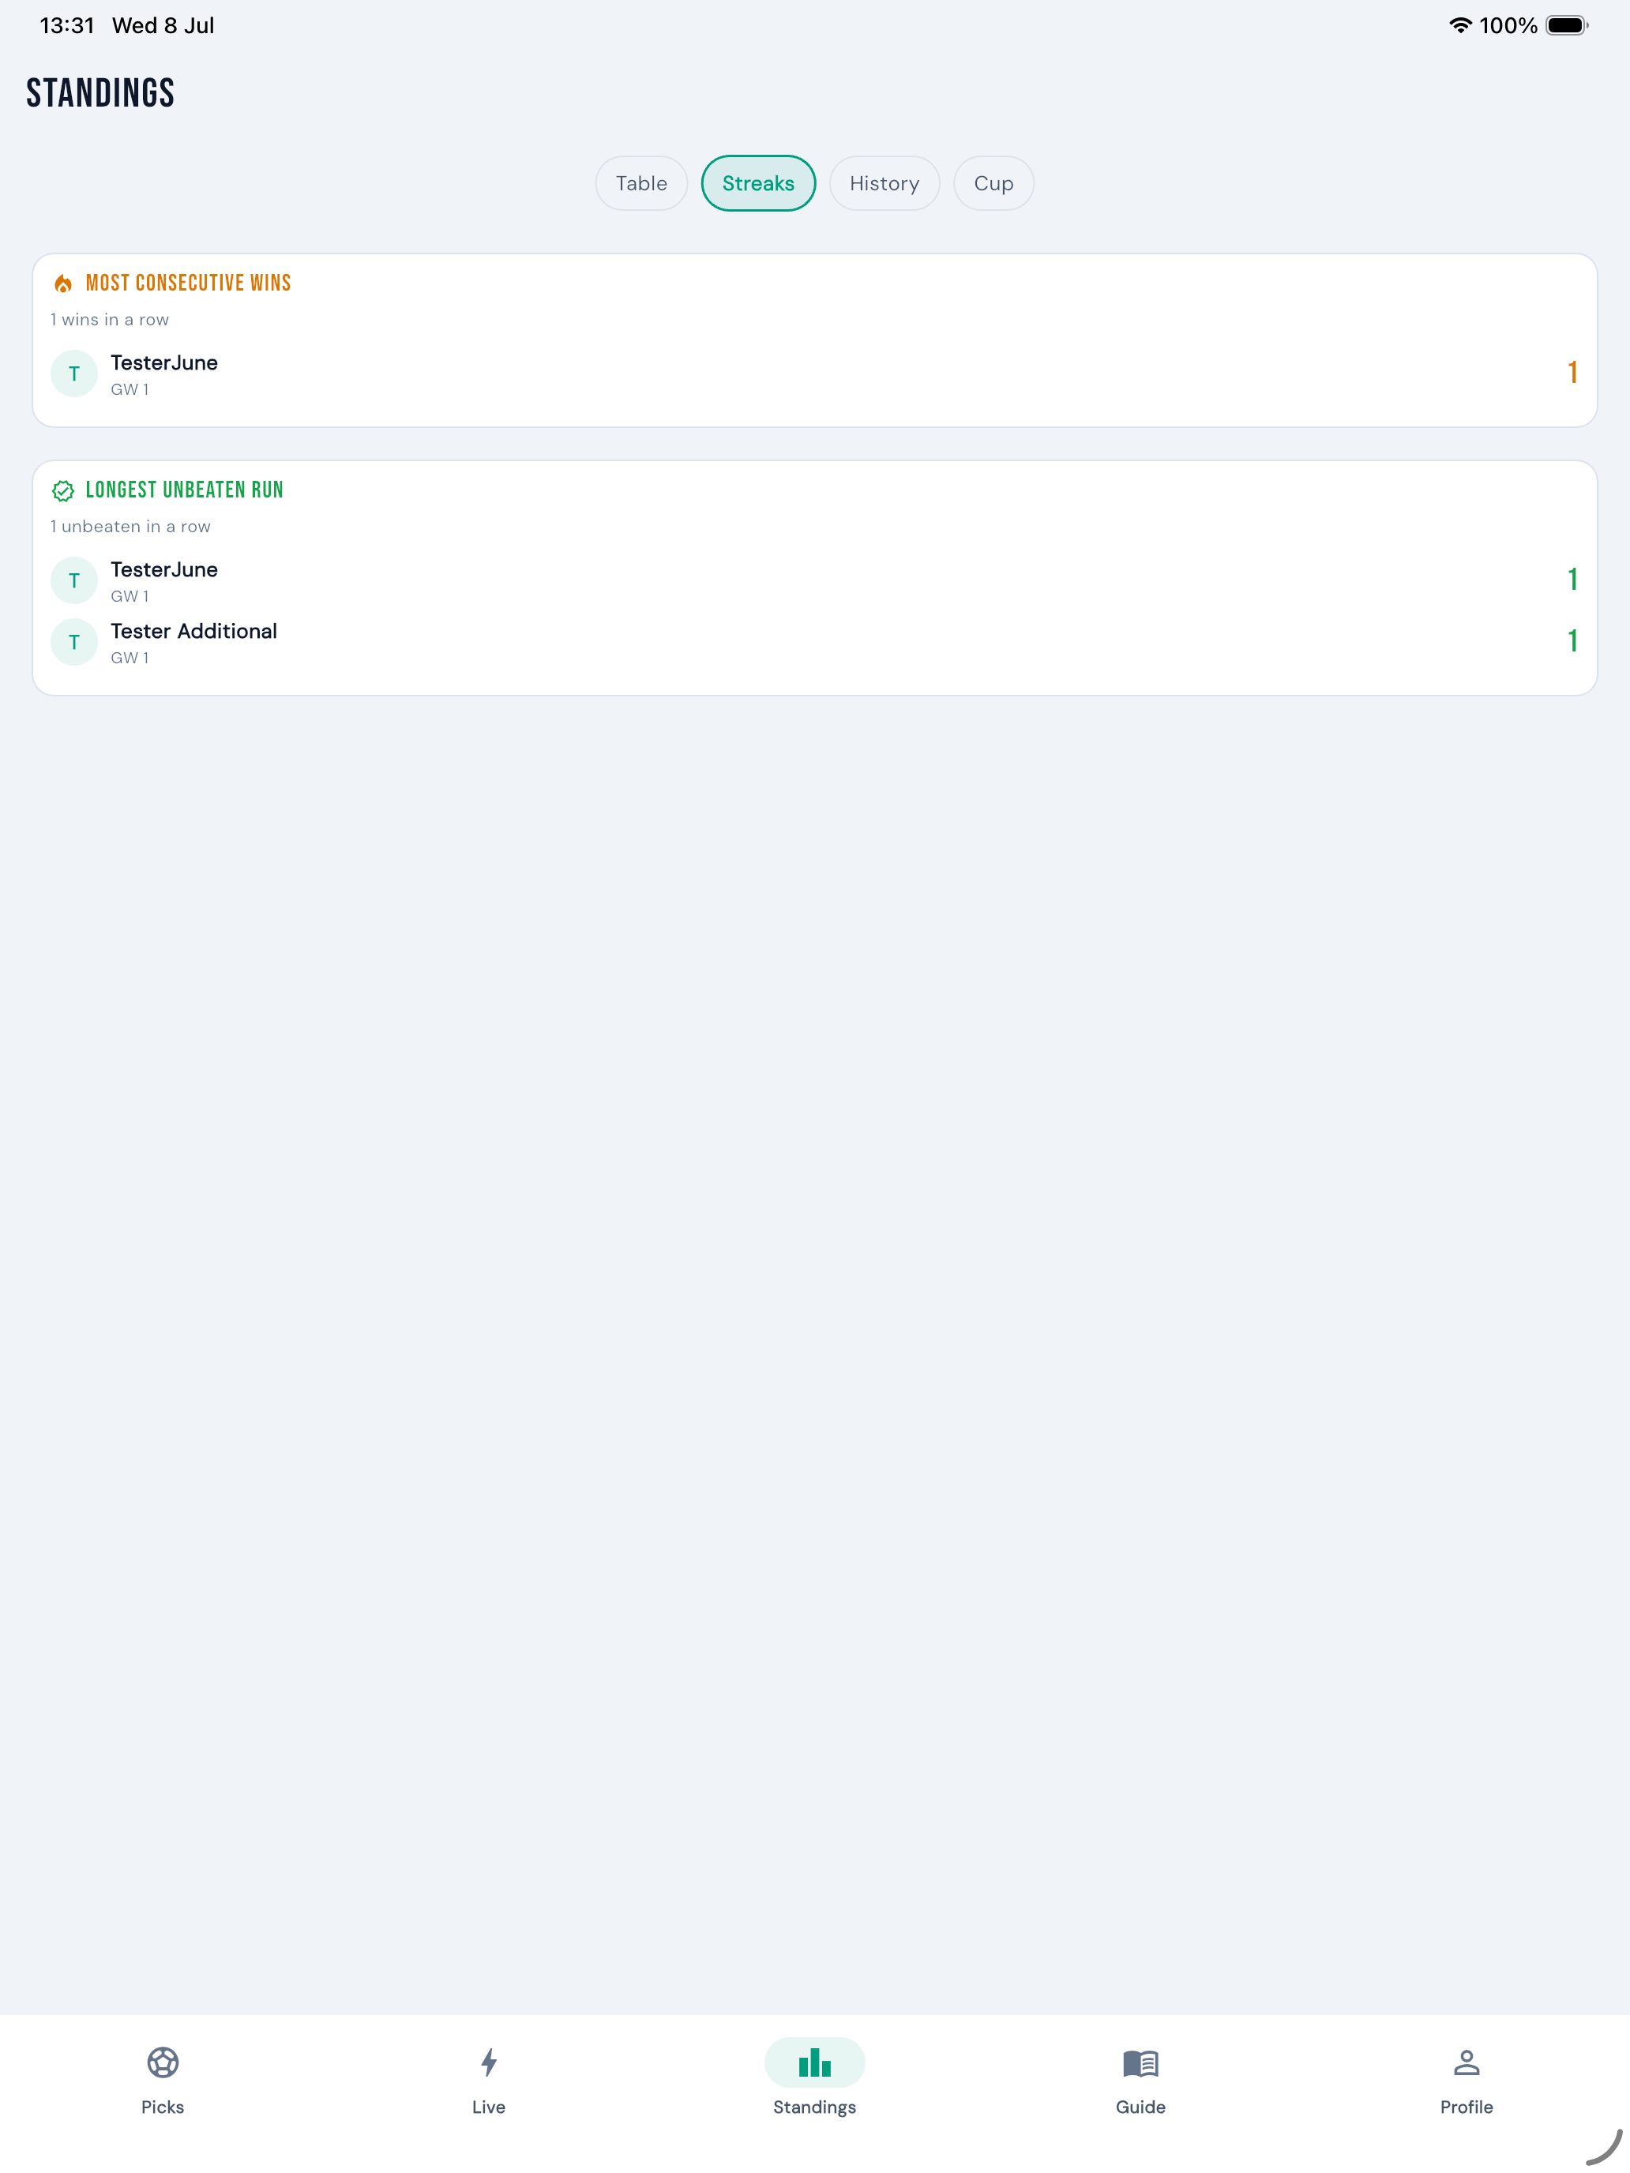Go to the Profile person icon
The width and height of the screenshot is (1630, 2173).
[x=1466, y=2062]
